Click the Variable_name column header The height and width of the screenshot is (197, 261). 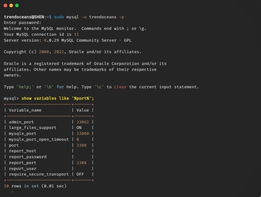point(25,110)
